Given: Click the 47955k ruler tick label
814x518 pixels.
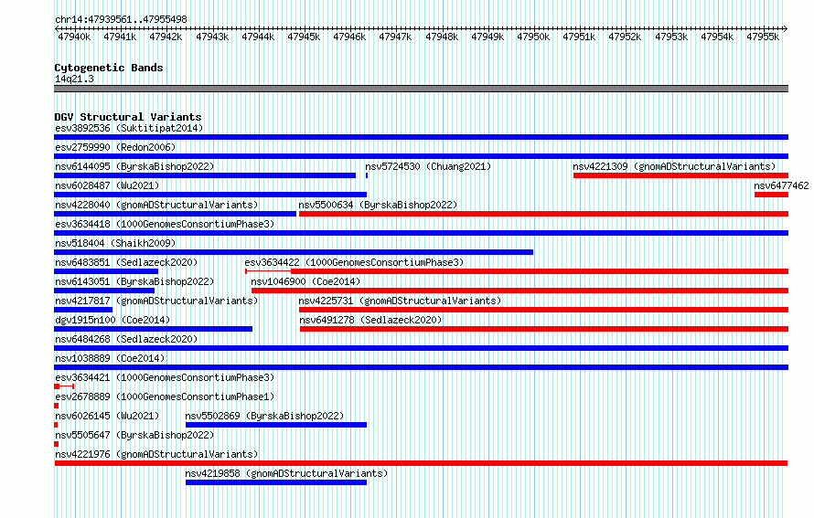Looking at the screenshot, I should tap(763, 37).
